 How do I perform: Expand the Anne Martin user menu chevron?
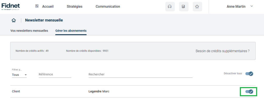[x=252, y=6]
